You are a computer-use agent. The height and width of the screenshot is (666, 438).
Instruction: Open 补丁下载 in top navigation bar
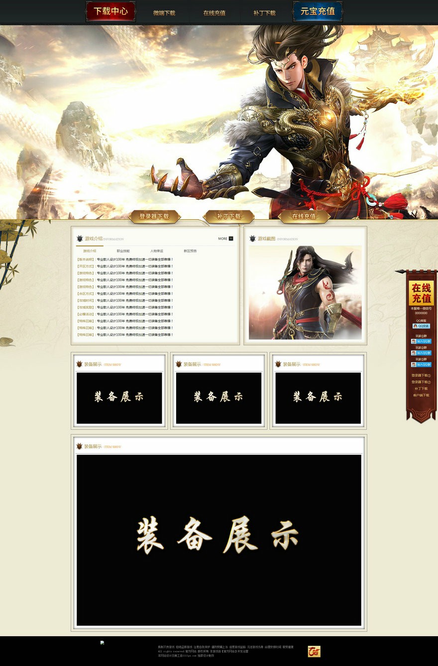tap(264, 13)
